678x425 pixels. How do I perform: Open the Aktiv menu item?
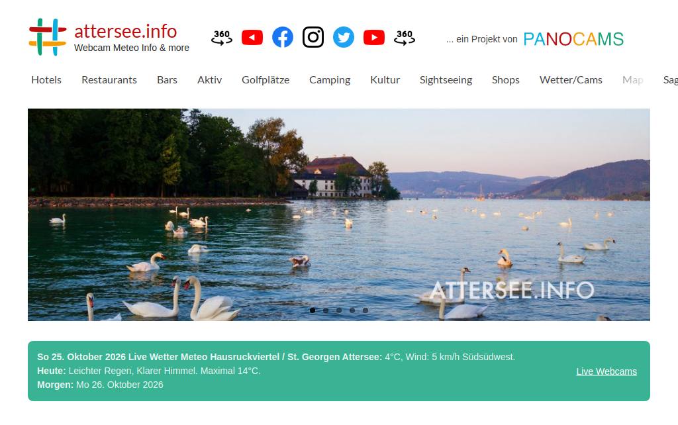coord(210,80)
